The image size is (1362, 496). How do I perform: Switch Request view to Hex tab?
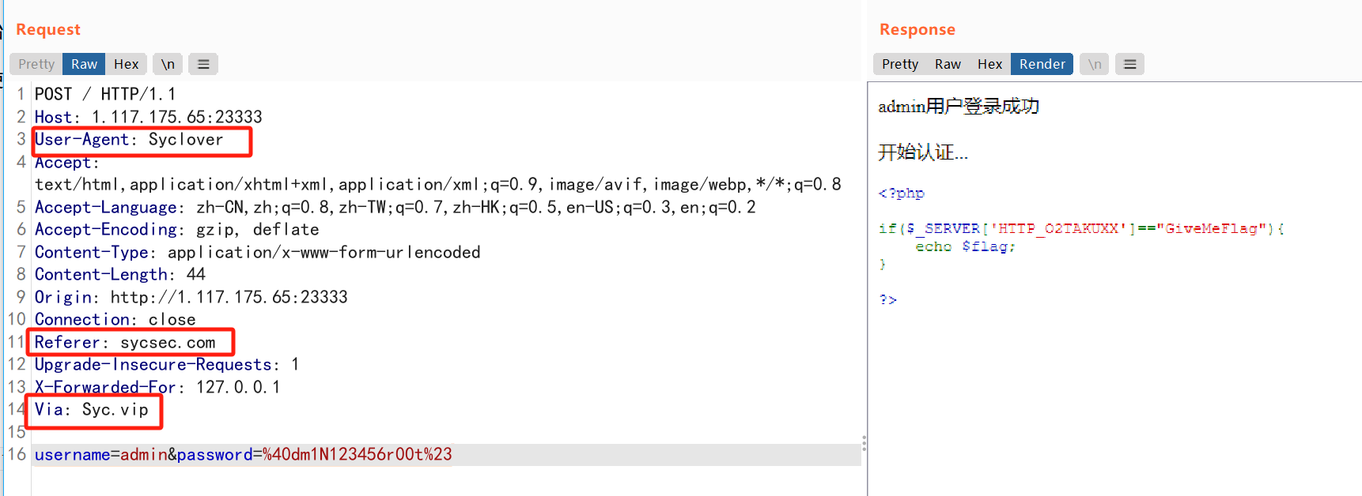click(x=126, y=64)
